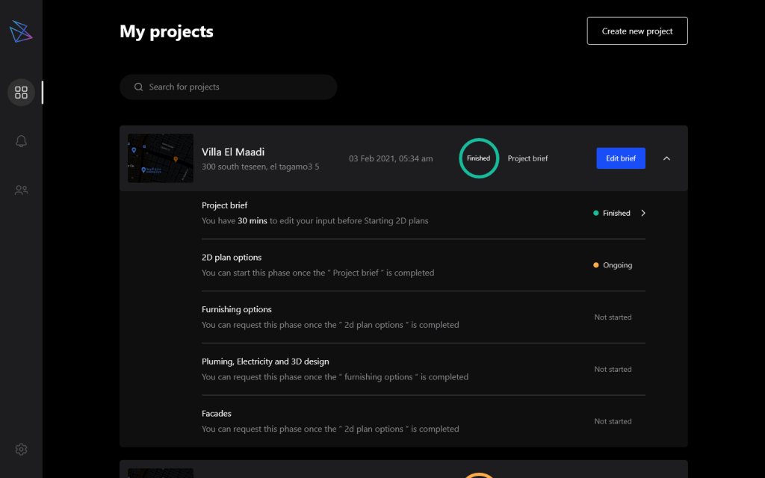Collapse the Villa El Maadi project card

click(x=666, y=158)
